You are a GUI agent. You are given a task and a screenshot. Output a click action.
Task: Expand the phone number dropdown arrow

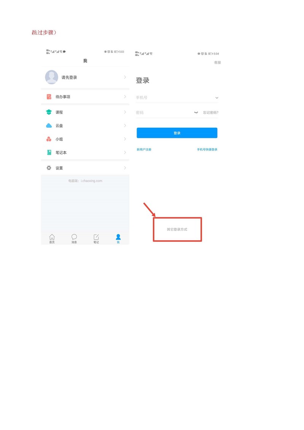[217, 98]
